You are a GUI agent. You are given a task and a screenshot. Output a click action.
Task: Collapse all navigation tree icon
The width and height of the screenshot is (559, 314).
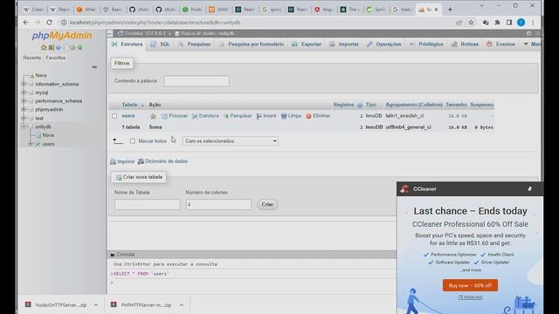(94, 67)
